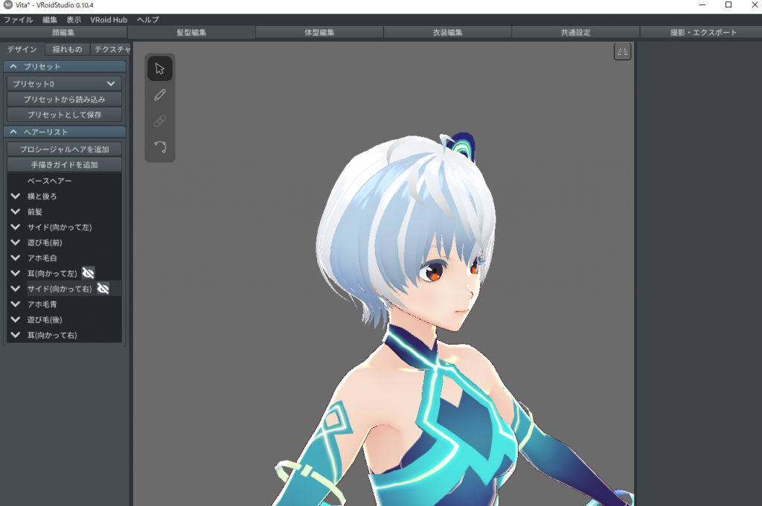Screen dimensions: 762x506
Task: Open the プリセット0 preset dropdown
Action: tap(64, 84)
